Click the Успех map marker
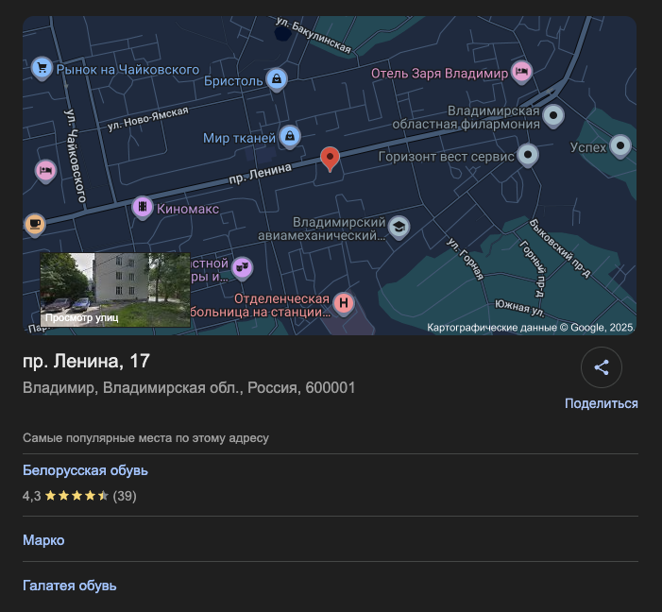The width and height of the screenshot is (662, 612). pyautogui.click(x=620, y=146)
